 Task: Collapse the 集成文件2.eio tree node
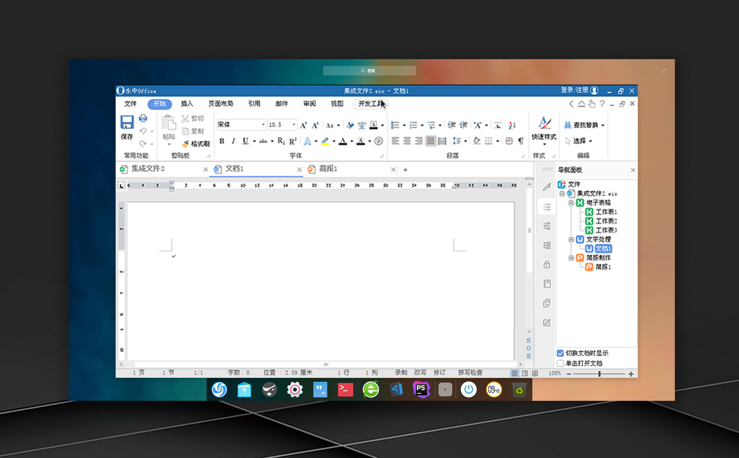tap(562, 193)
